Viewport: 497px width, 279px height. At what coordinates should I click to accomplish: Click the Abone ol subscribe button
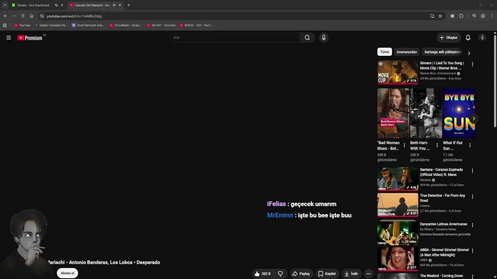coord(67,273)
